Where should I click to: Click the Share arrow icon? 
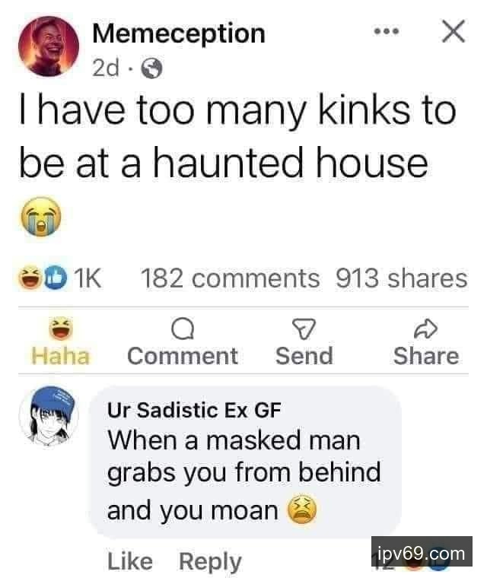tap(425, 329)
